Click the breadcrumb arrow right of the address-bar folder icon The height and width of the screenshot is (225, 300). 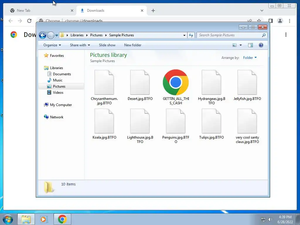point(67,35)
